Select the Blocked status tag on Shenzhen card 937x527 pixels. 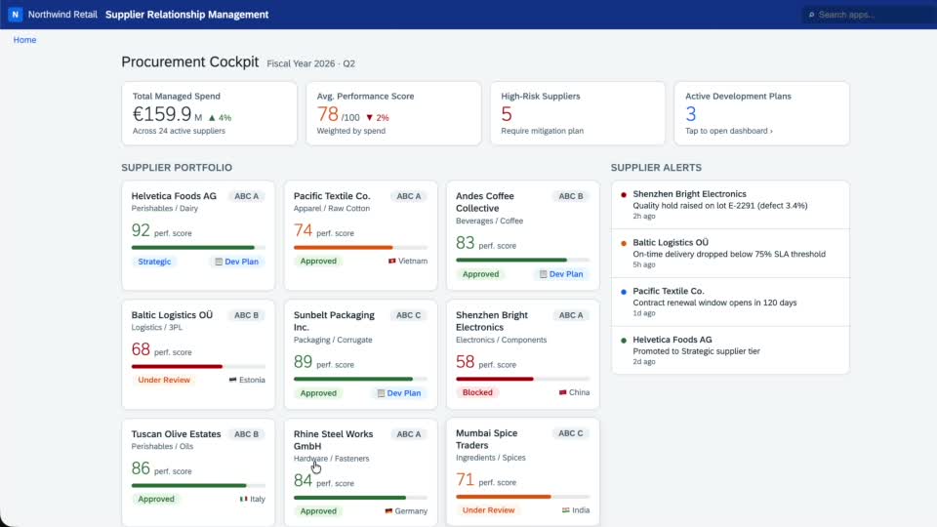pos(477,392)
